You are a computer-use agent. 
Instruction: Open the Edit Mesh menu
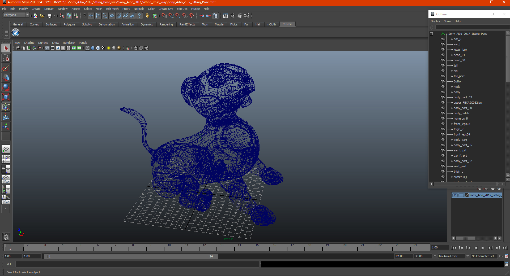[112, 9]
